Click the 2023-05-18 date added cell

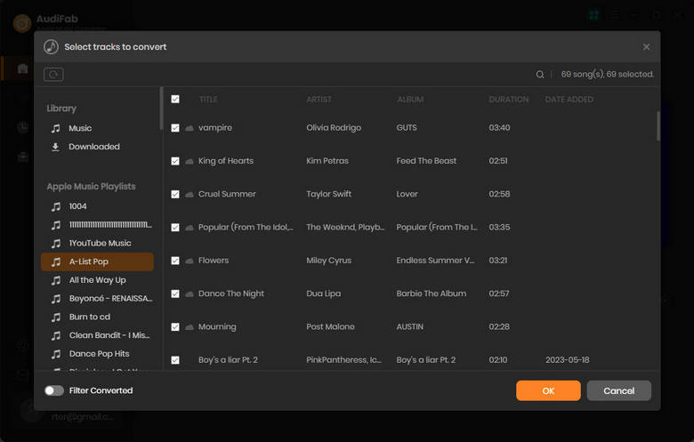(568, 360)
